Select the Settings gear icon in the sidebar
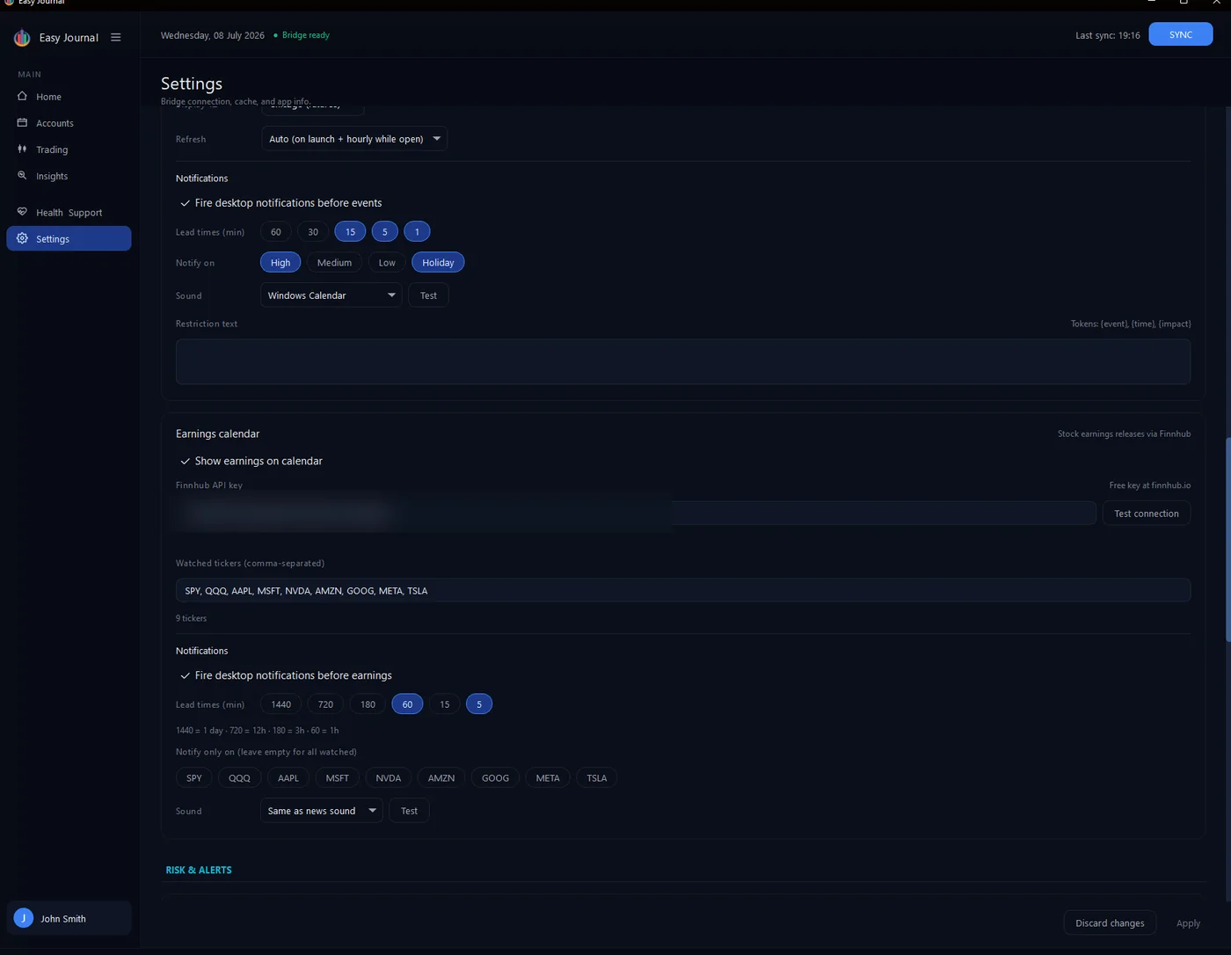The height and width of the screenshot is (955, 1231). (22, 238)
